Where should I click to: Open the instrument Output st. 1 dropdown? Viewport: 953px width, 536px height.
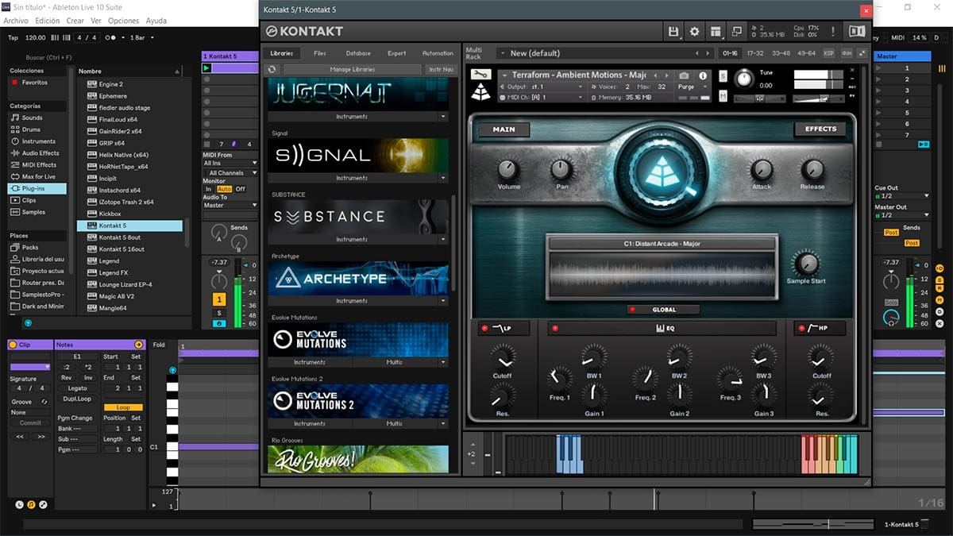point(542,87)
